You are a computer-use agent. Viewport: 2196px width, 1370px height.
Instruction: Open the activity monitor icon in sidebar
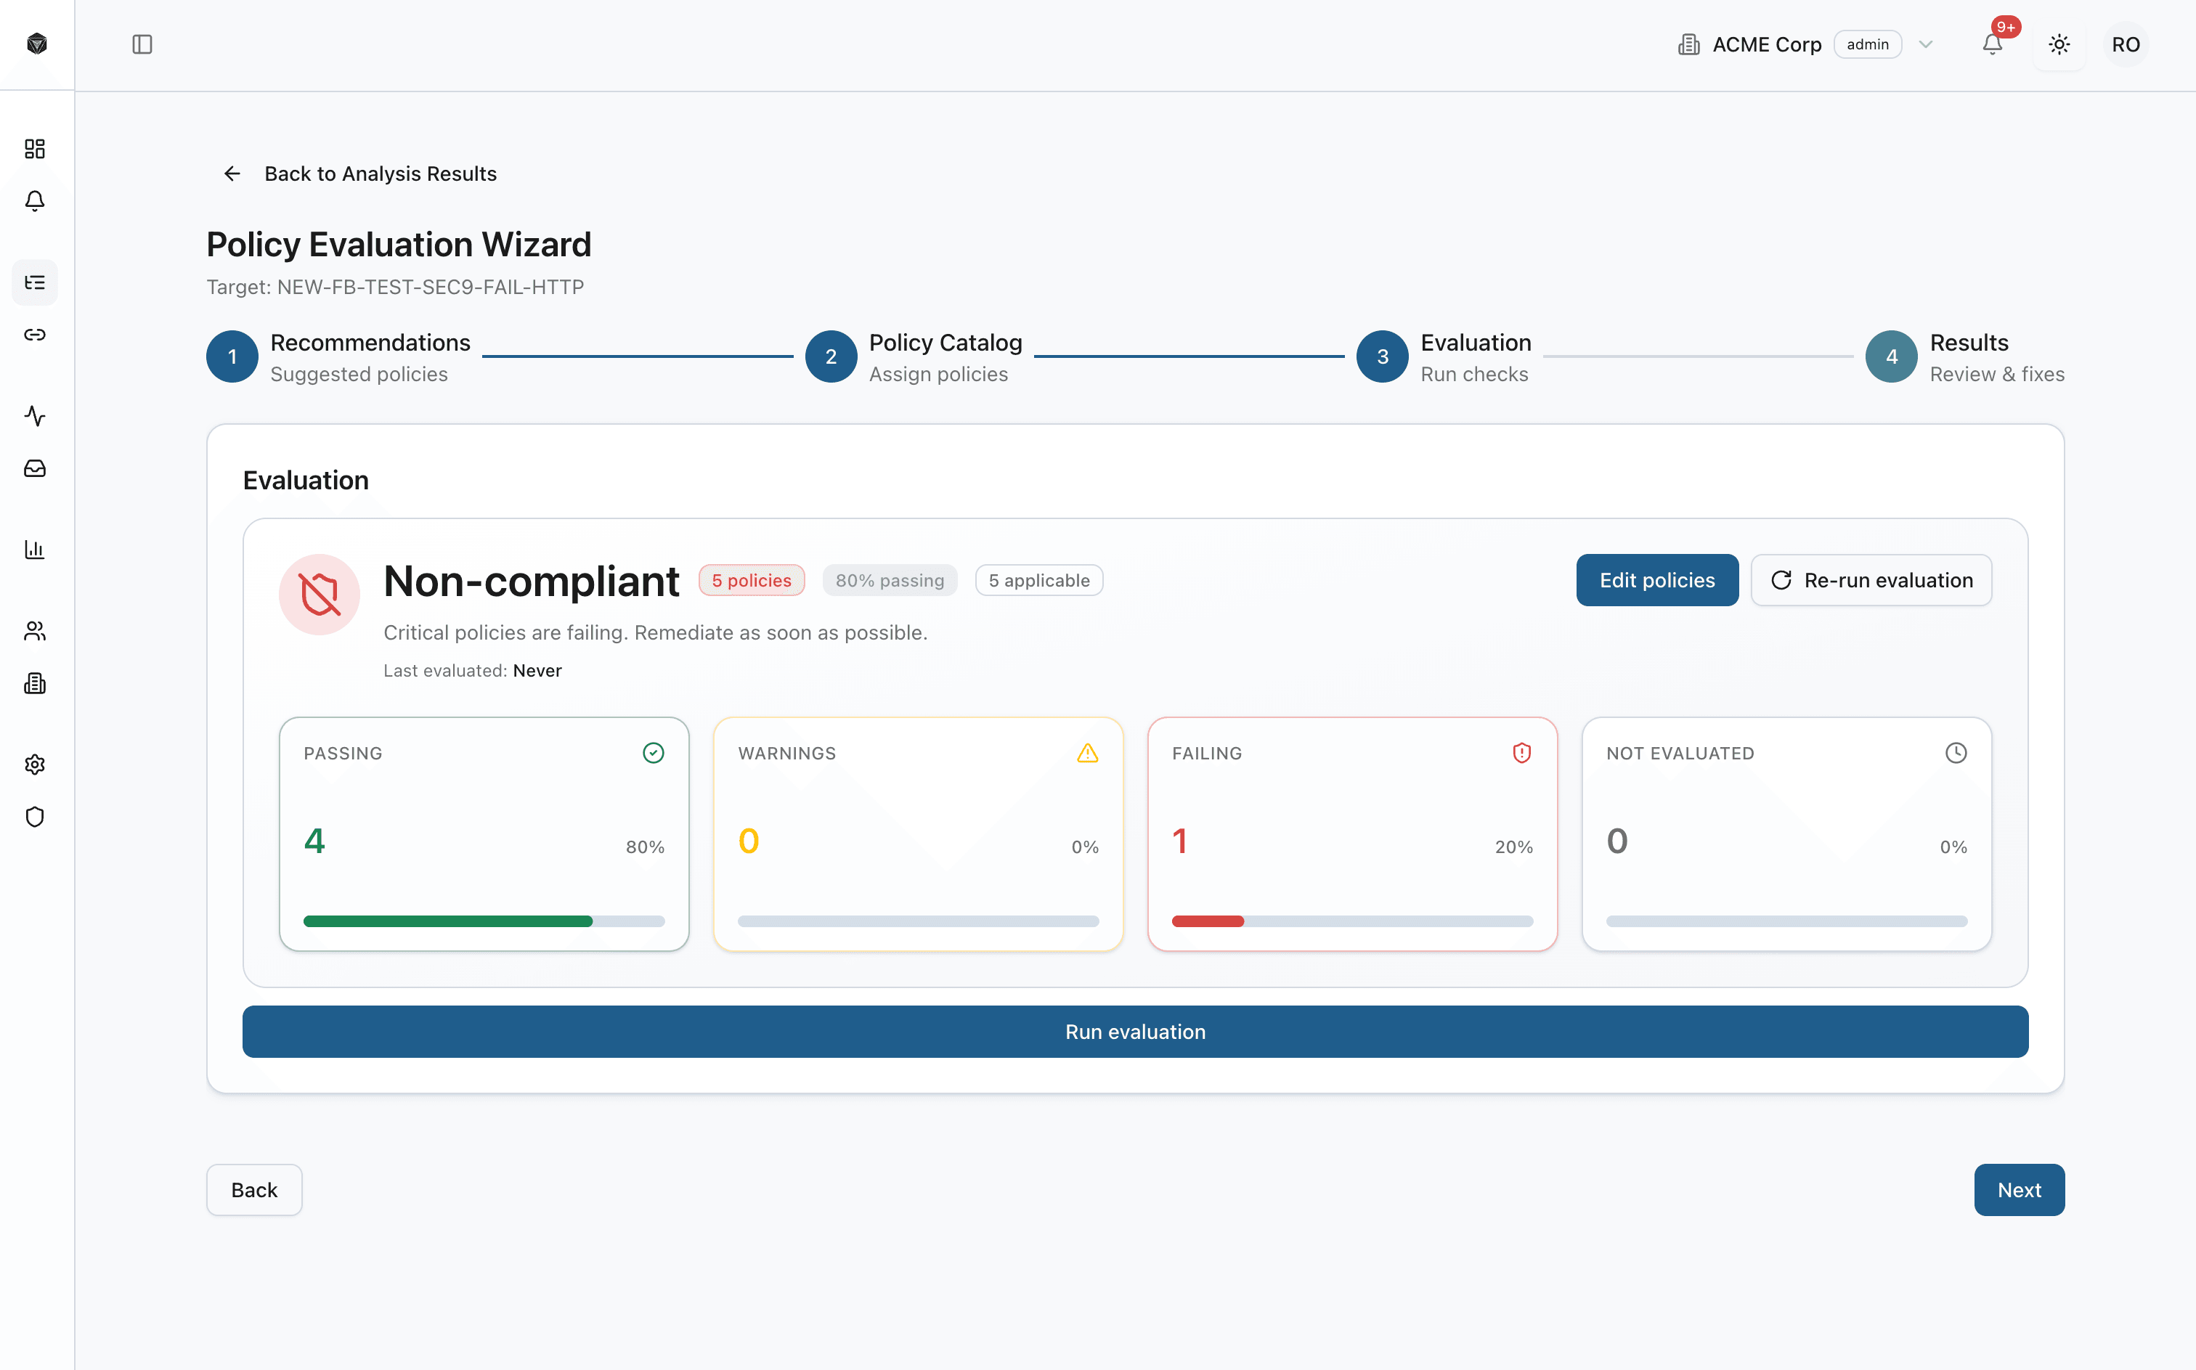click(x=34, y=417)
